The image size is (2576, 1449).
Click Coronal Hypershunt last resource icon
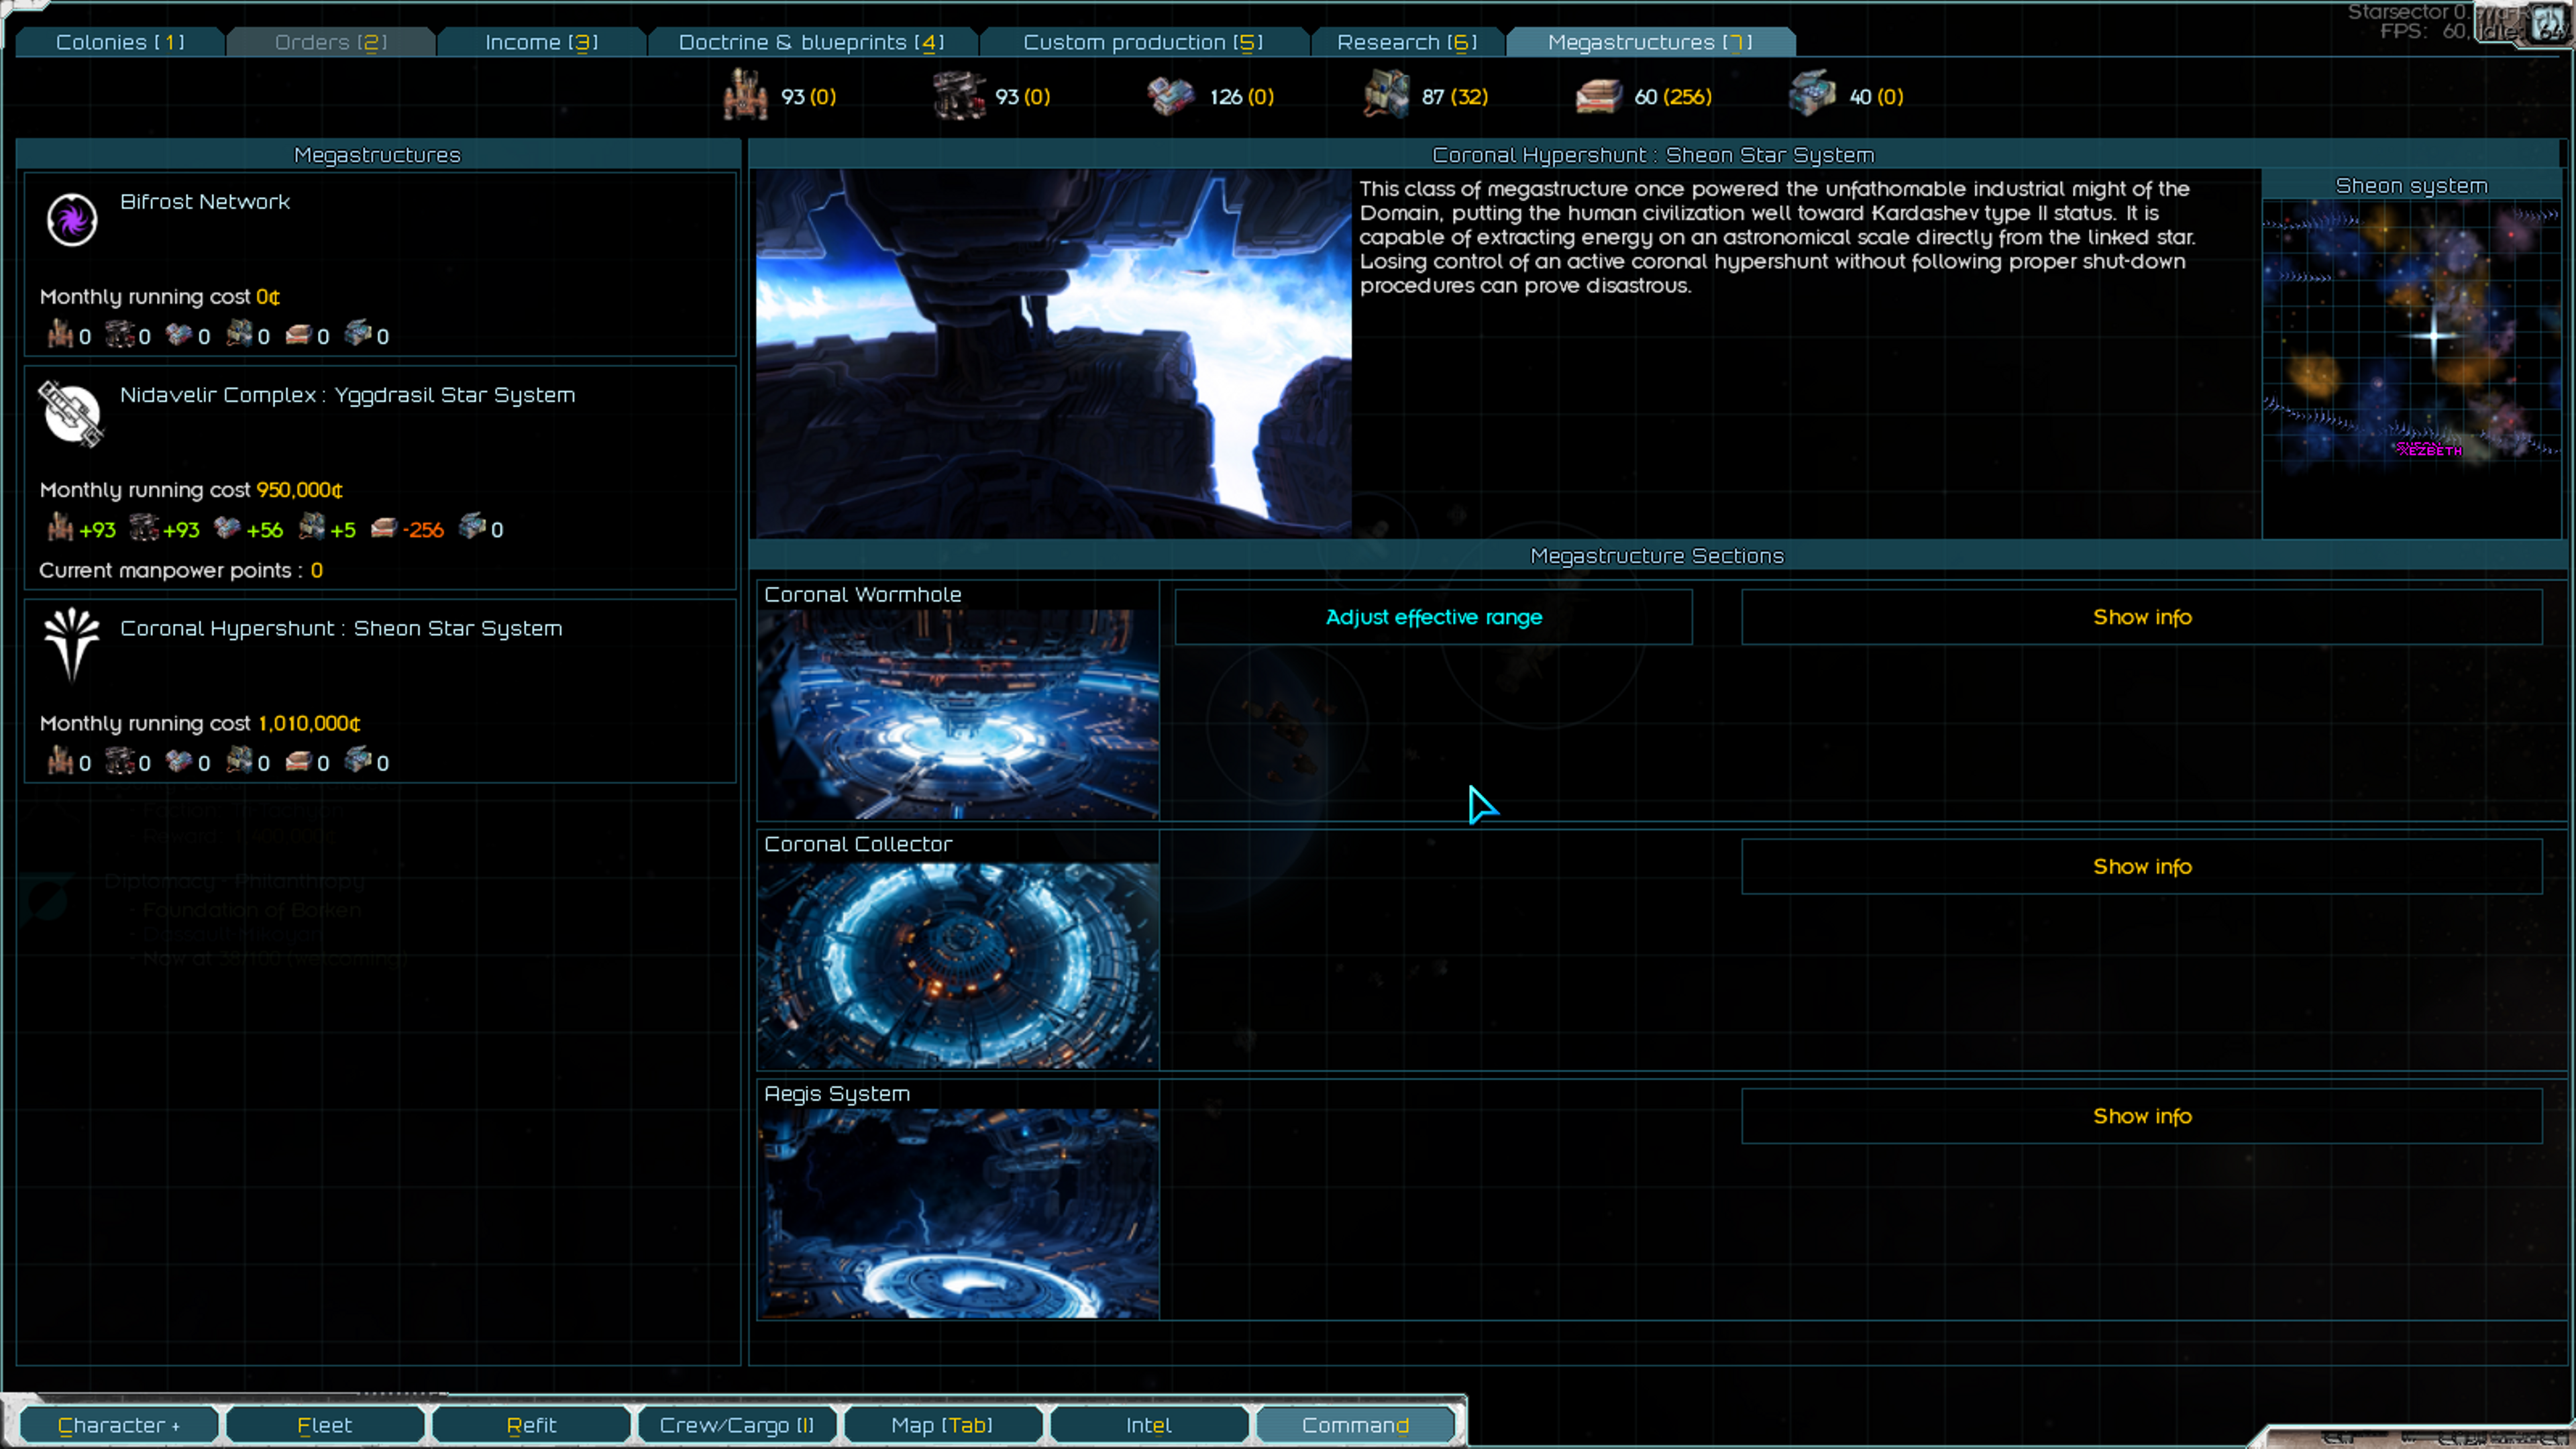click(358, 760)
